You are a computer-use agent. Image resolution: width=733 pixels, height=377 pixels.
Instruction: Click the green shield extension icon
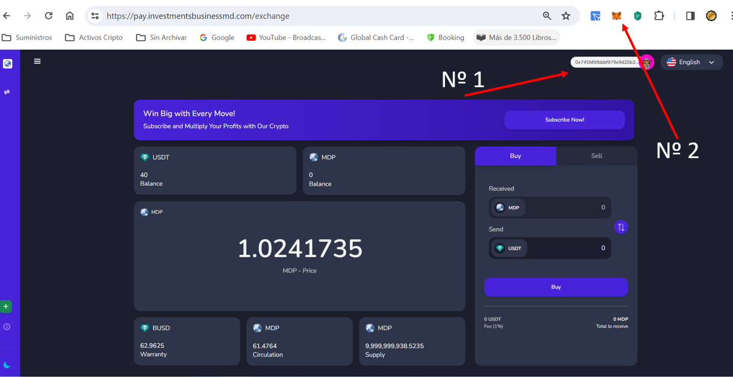click(x=637, y=16)
